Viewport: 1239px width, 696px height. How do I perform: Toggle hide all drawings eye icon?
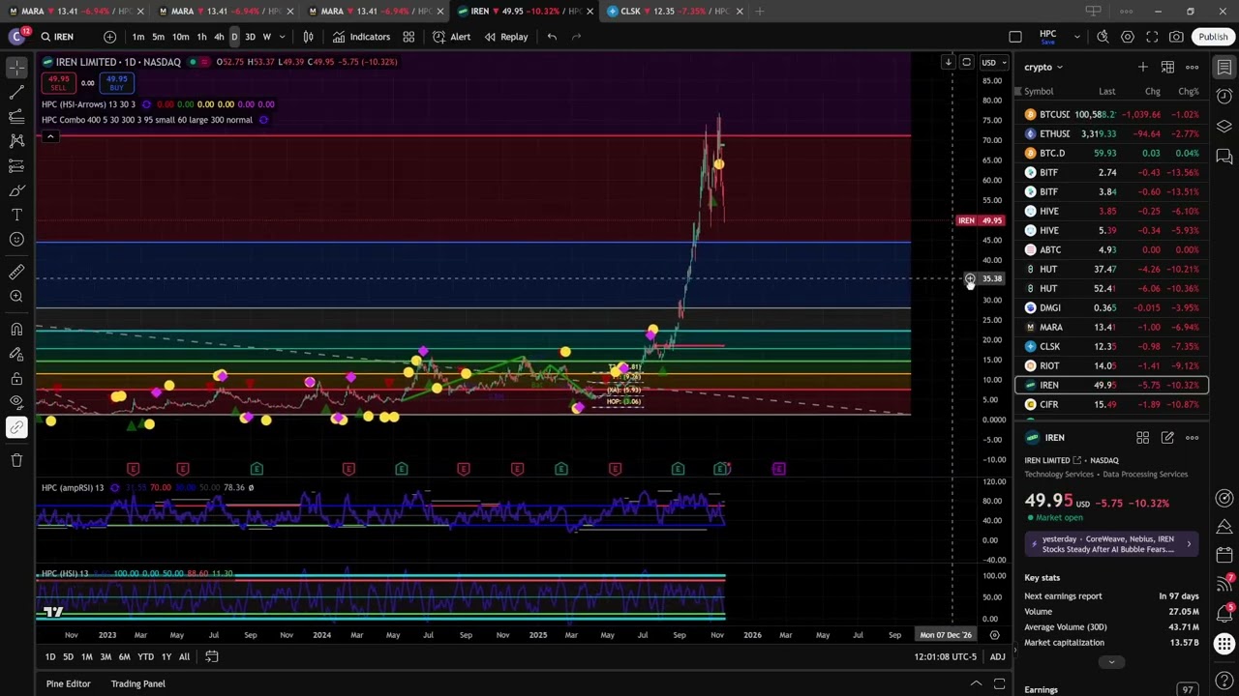coord(16,402)
